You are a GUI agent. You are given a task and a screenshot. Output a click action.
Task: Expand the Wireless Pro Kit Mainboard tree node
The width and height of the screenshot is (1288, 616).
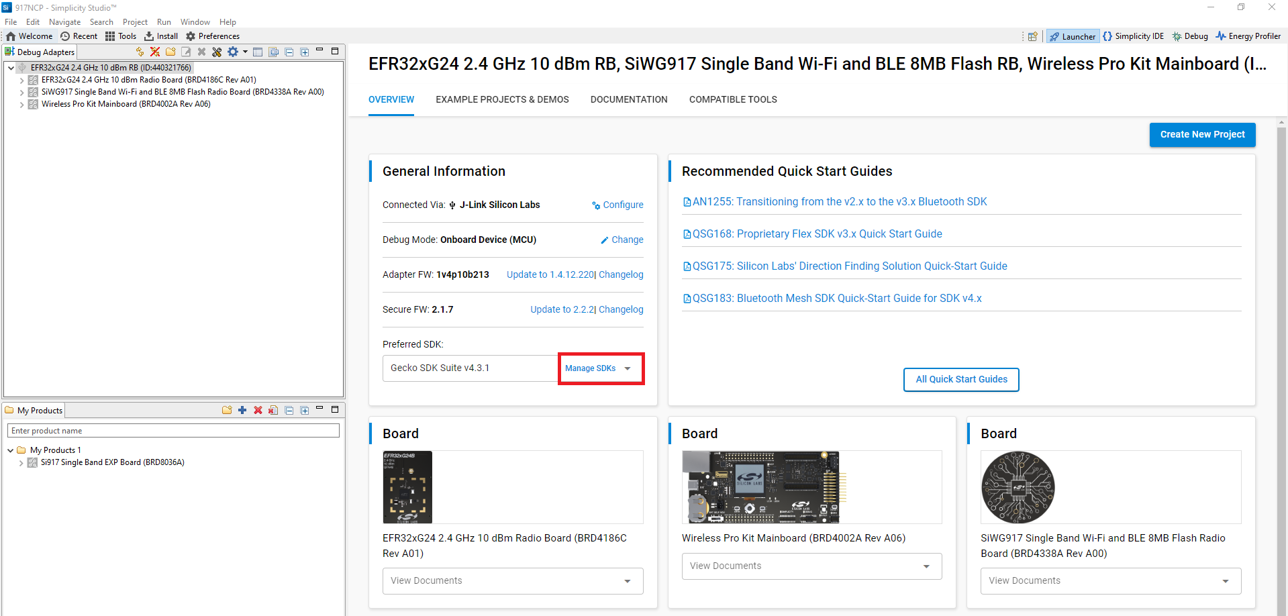21,104
